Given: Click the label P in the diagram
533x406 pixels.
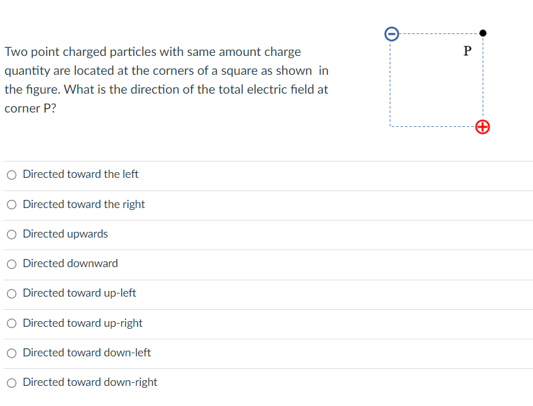Looking at the screenshot, I should [x=466, y=51].
